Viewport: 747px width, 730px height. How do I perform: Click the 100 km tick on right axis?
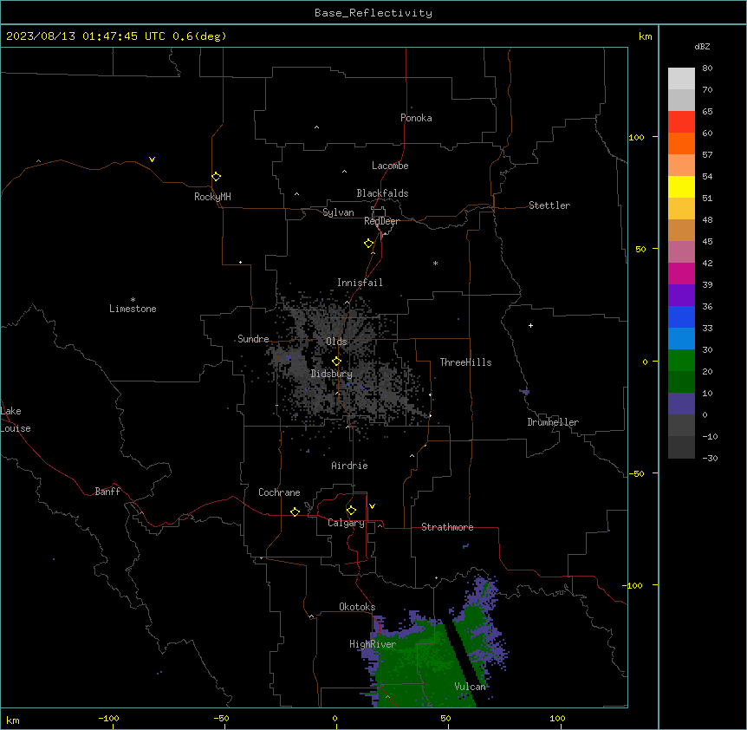click(636, 137)
